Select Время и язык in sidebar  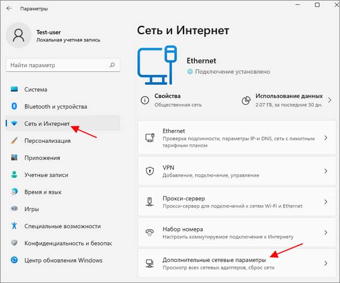click(63, 192)
